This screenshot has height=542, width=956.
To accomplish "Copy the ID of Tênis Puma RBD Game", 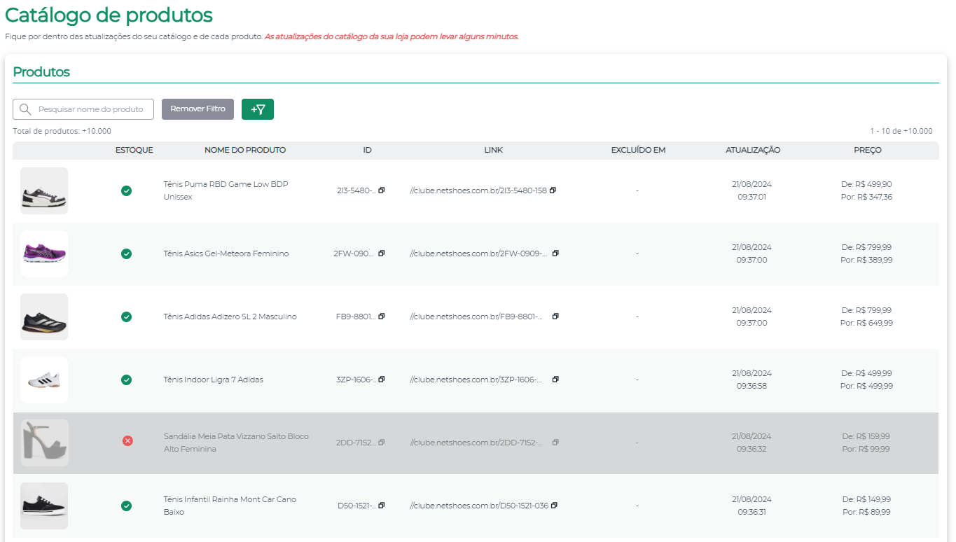I will pos(382,190).
